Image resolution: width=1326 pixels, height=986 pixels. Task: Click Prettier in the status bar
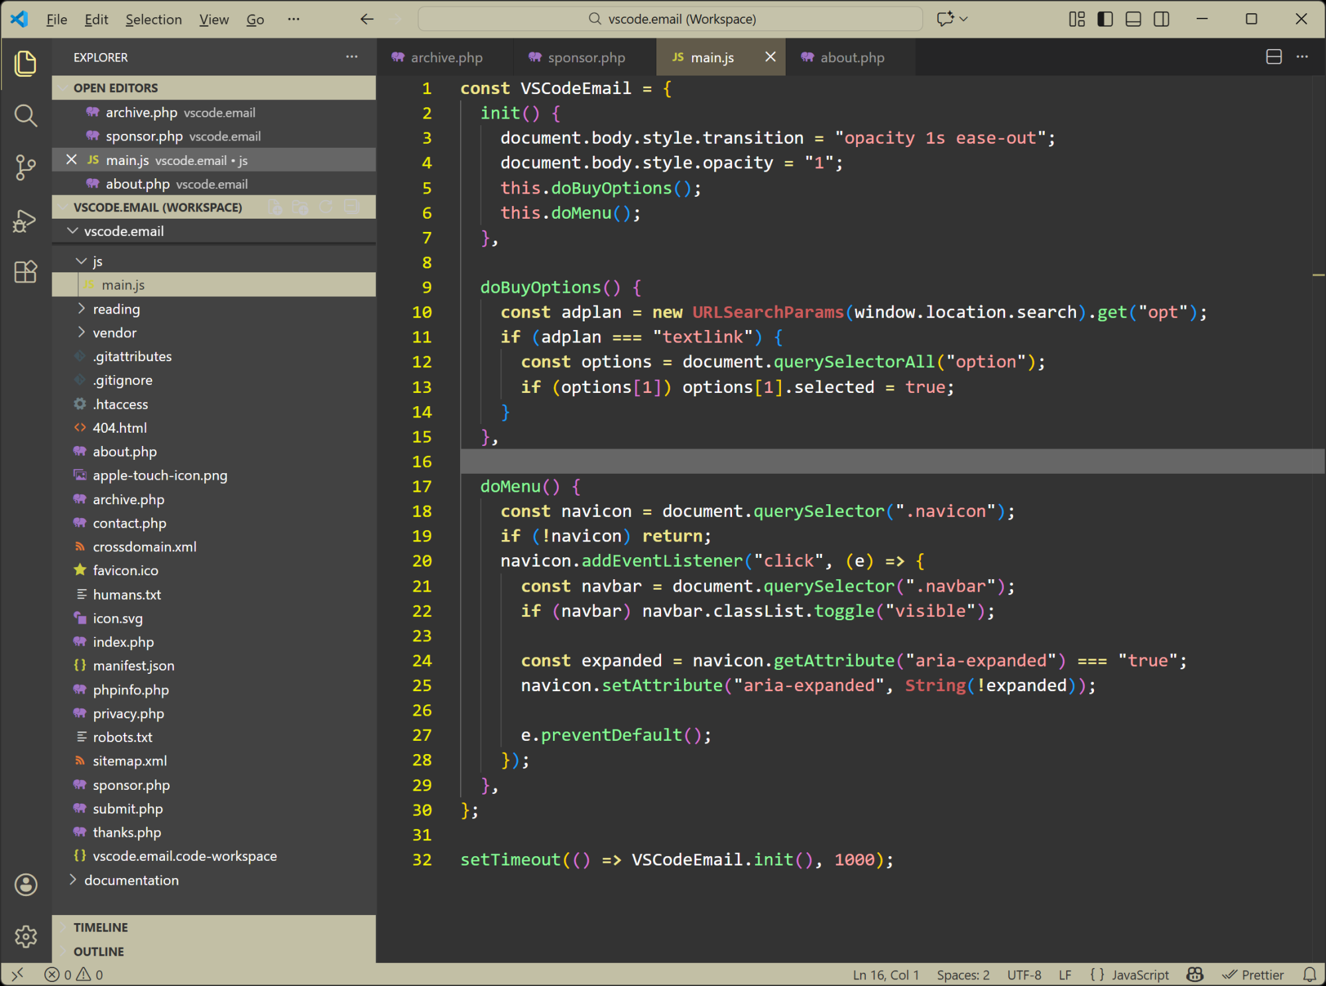[x=1254, y=975]
